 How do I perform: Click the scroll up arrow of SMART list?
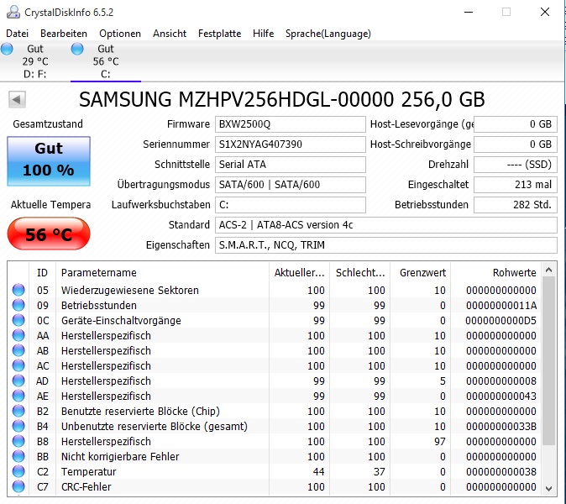coord(548,270)
